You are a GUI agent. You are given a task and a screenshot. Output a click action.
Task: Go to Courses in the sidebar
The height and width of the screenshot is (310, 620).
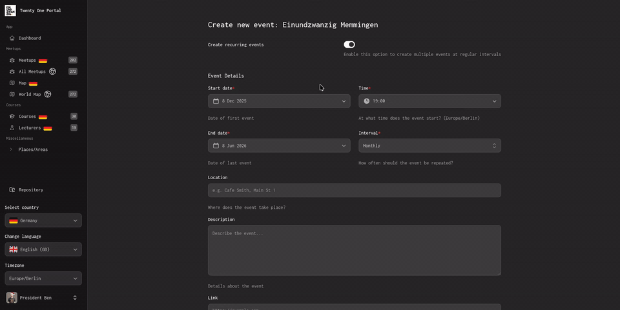pos(27,117)
